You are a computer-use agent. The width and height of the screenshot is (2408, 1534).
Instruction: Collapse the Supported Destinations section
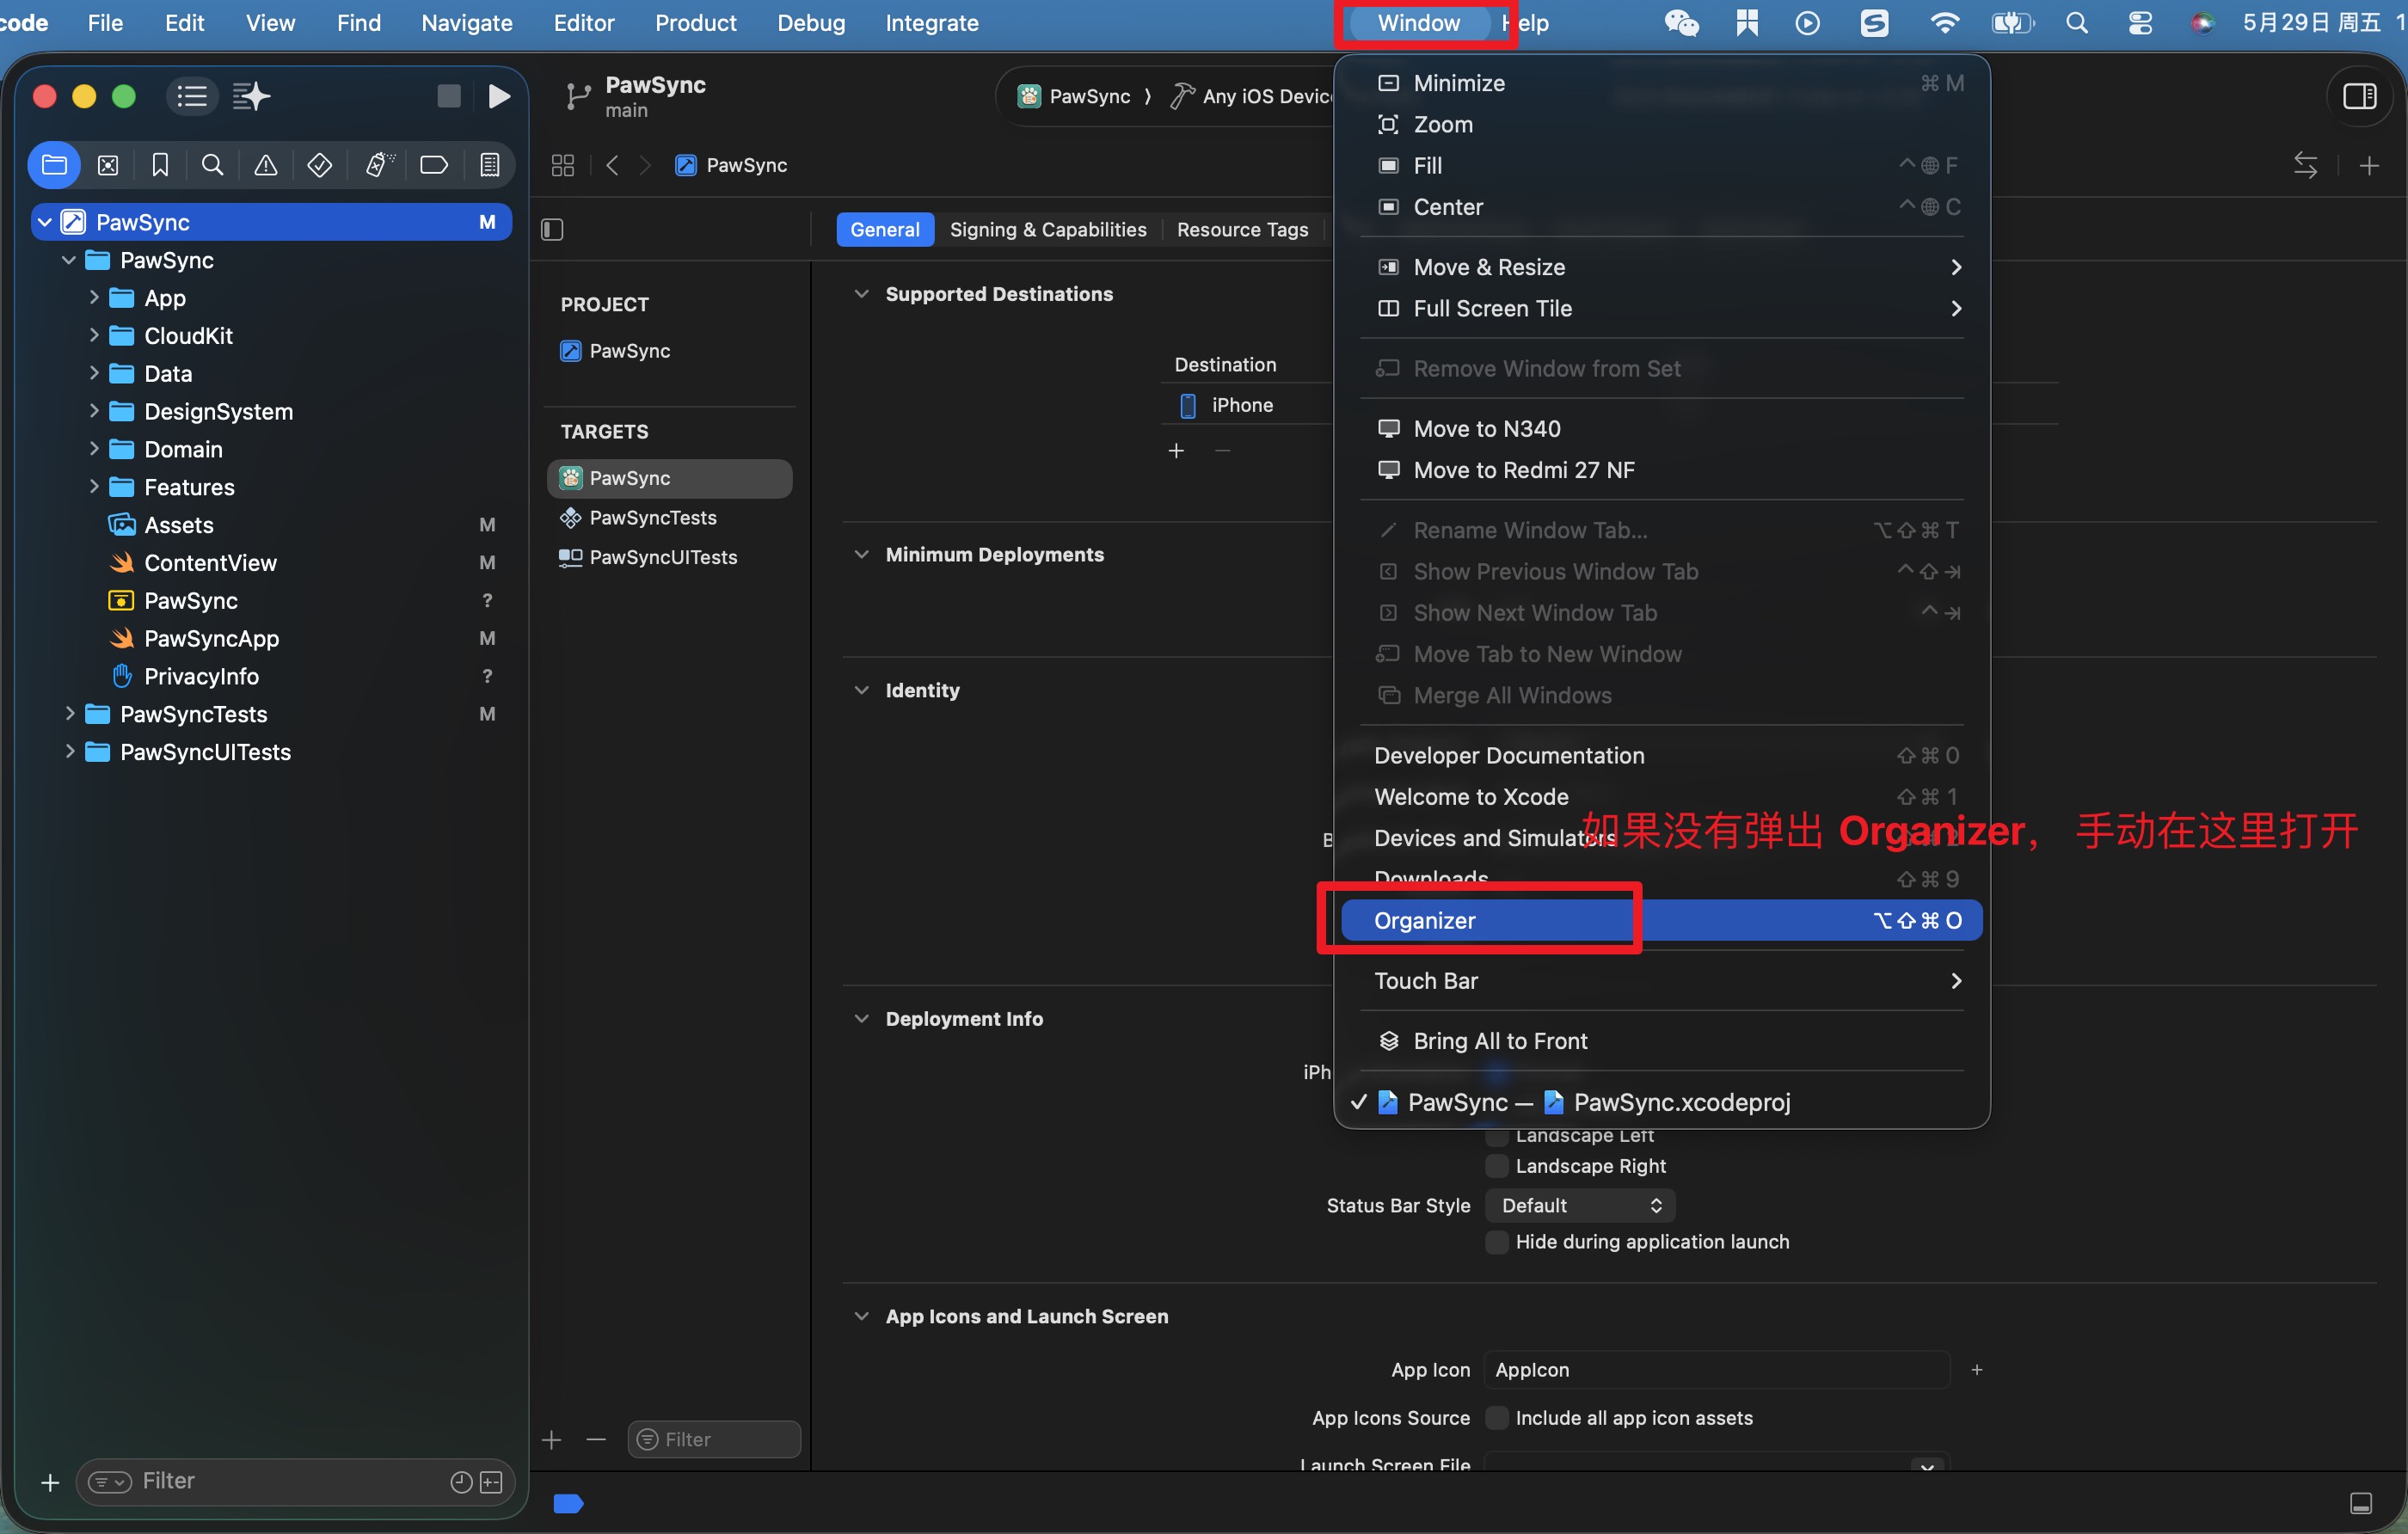pyautogui.click(x=861, y=294)
